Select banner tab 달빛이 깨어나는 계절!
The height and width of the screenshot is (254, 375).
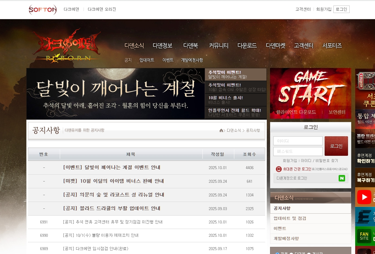click(236, 74)
